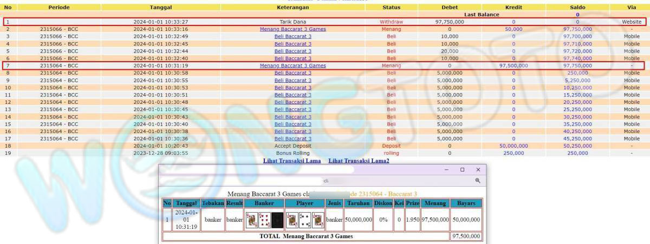
Task: Open Lihat Transaksi Lama link
Action: (x=292, y=161)
